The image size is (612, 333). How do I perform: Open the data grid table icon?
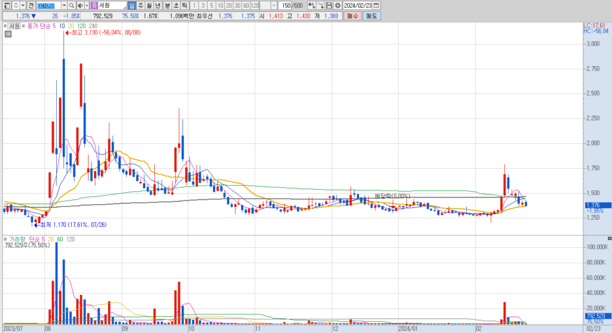coord(8,34)
